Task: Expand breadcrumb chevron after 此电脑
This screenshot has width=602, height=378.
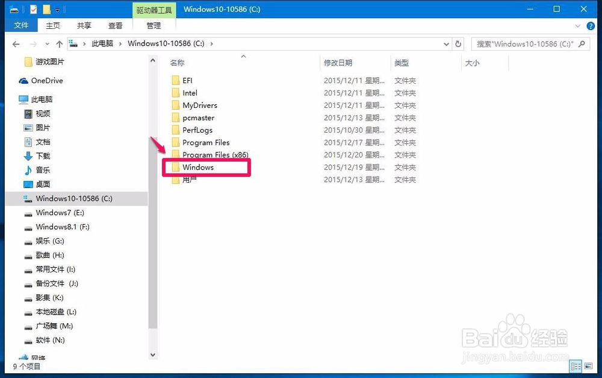Action: (x=120, y=44)
